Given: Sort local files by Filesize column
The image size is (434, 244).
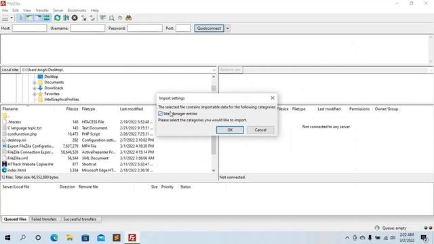Looking at the screenshot, I should [x=72, y=109].
